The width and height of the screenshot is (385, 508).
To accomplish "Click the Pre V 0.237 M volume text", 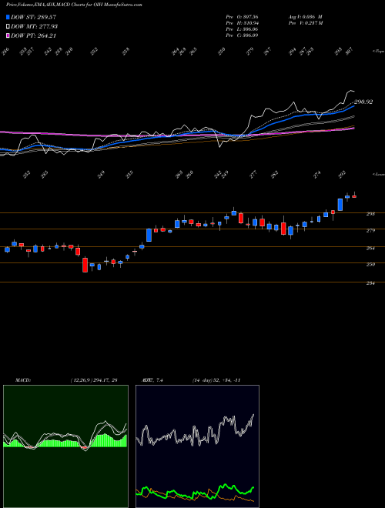I will [305, 23].
